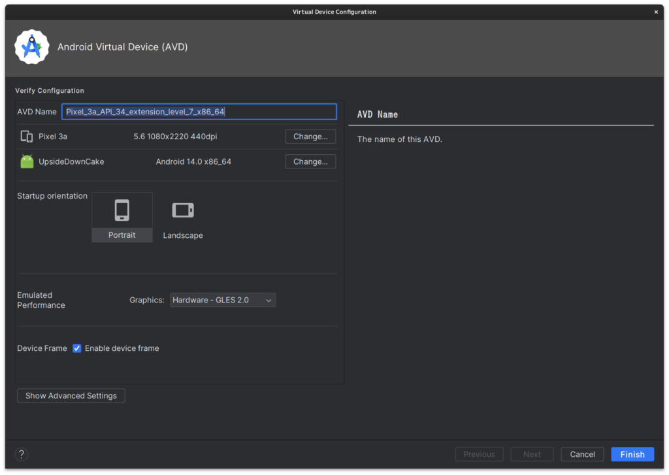Screen dimensions: 669x475
Task: Open the help question mark icon
Action: [22, 454]
